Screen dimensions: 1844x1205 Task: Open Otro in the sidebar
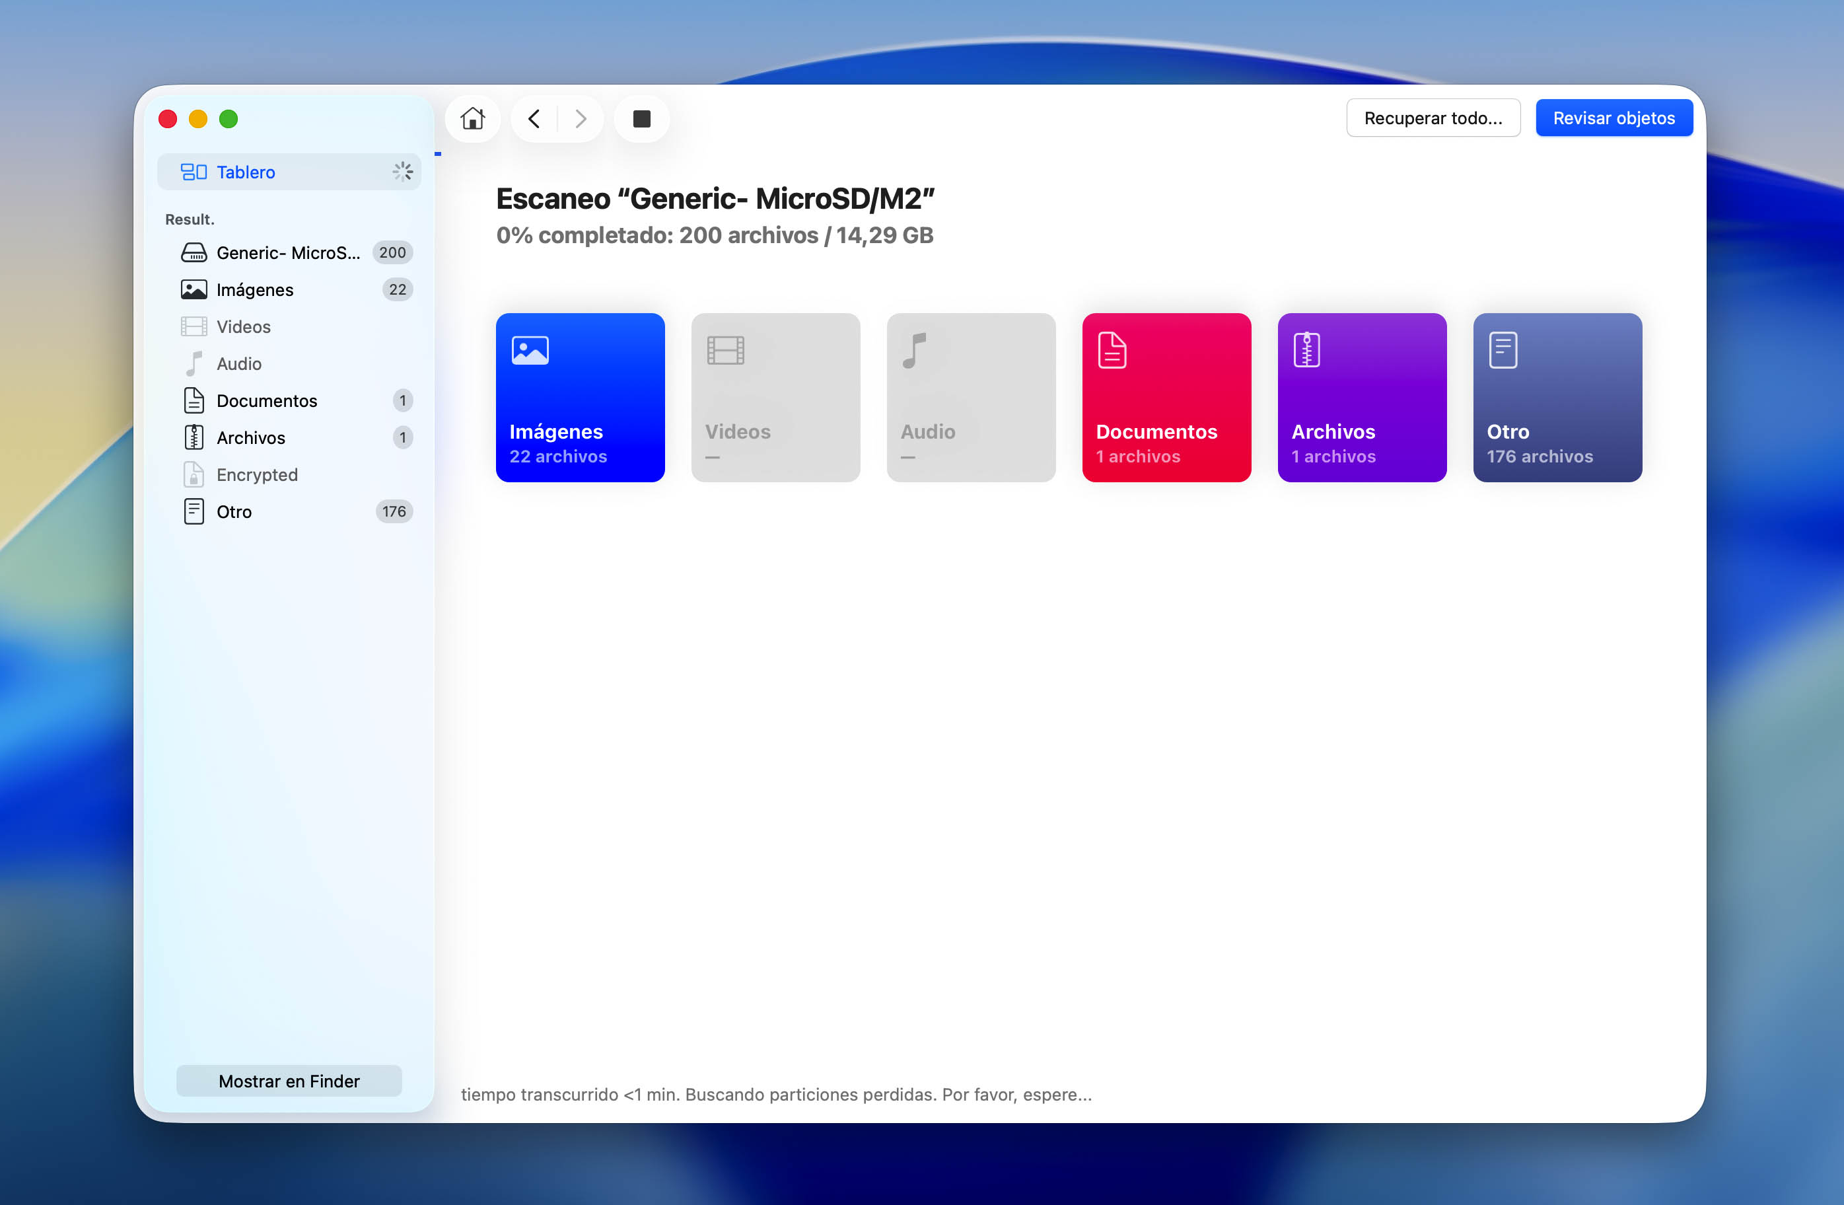(x=289, y=511)
